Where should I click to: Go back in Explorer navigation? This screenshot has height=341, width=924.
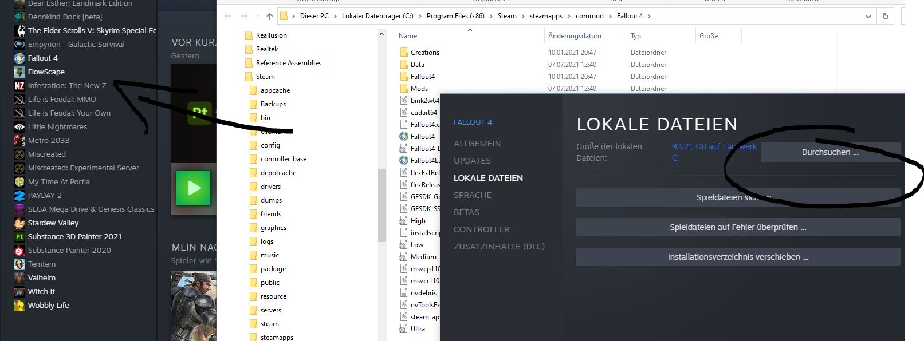pyautogui.click(x=227, y=16)
